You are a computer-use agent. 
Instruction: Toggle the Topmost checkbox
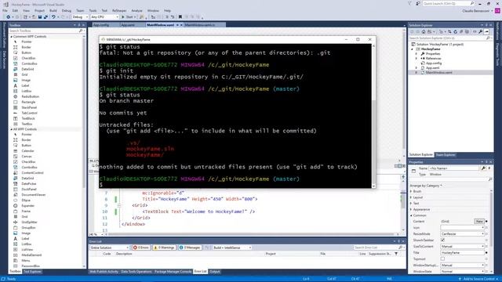tap(442, 259)
